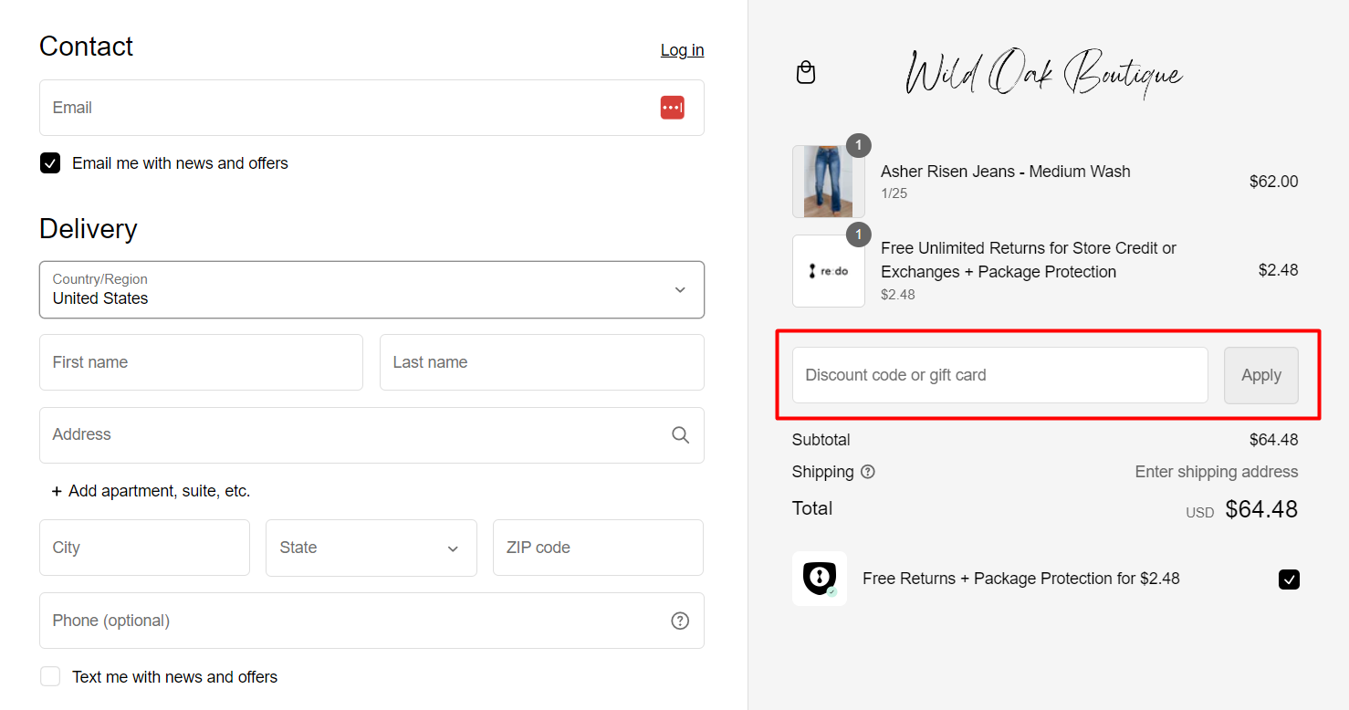Click the Discount code or gift card field
The height and width of the screenshot is (710, 1349).
(x=1000, y=375)
